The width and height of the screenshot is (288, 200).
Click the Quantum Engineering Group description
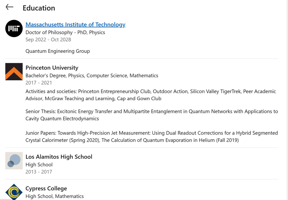click(x=58, y=51)
